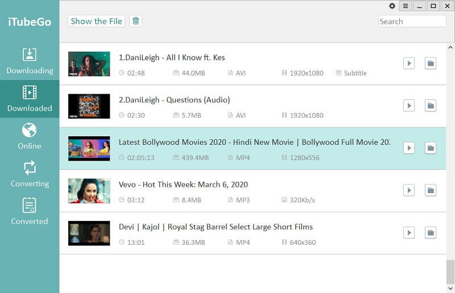Viewport: 455px width, 293px height.
Task: Click the 13:01 duration text
Action: tap(136, 242)
